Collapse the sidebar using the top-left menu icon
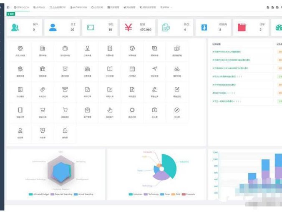The width and height of the screenshot is (282, 212). pos(8,8)
